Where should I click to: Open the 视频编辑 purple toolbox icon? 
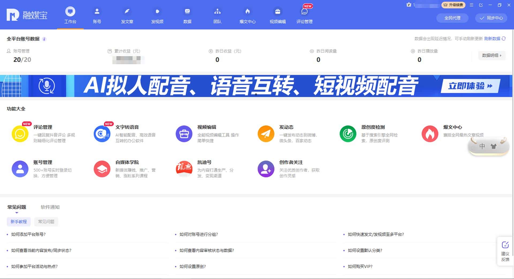tap(184, 134)
